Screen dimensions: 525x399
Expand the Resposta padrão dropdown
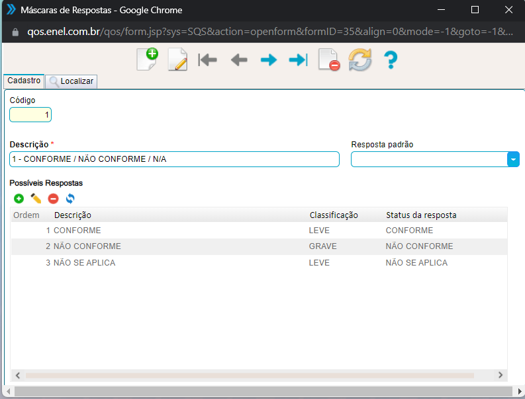pyautogui.click(x=513, y=159)
